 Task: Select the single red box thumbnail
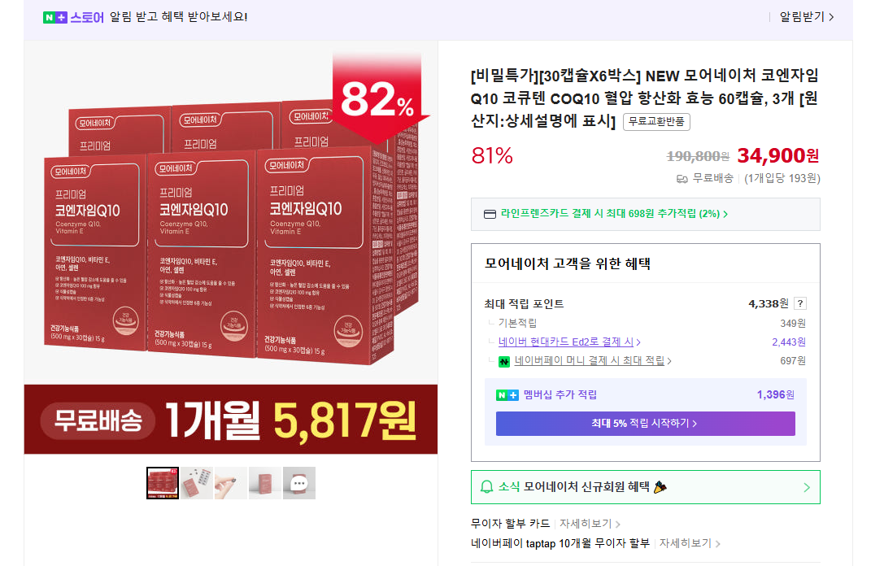click(265, 483)
